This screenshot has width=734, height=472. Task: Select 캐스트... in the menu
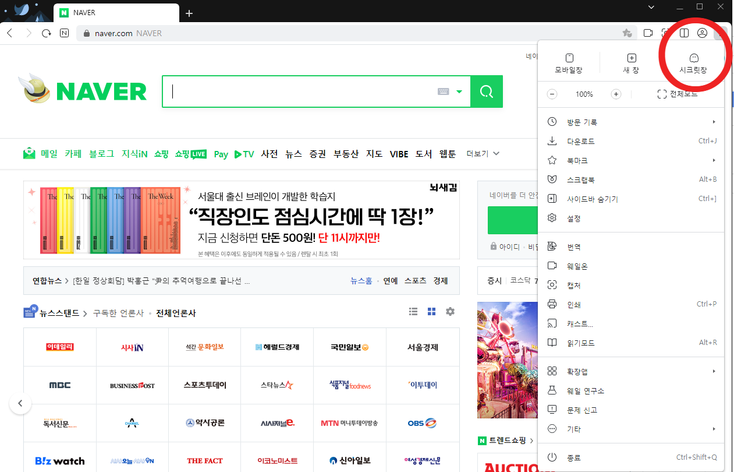[x=632, y=323]
